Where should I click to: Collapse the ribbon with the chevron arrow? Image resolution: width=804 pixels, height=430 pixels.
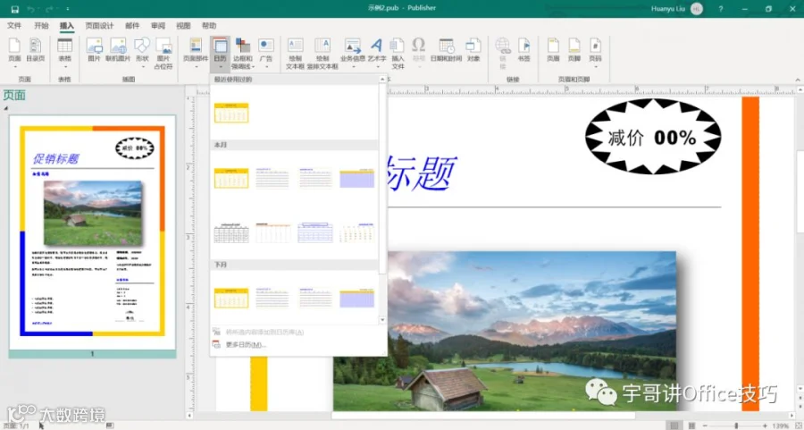pos(798,80)
